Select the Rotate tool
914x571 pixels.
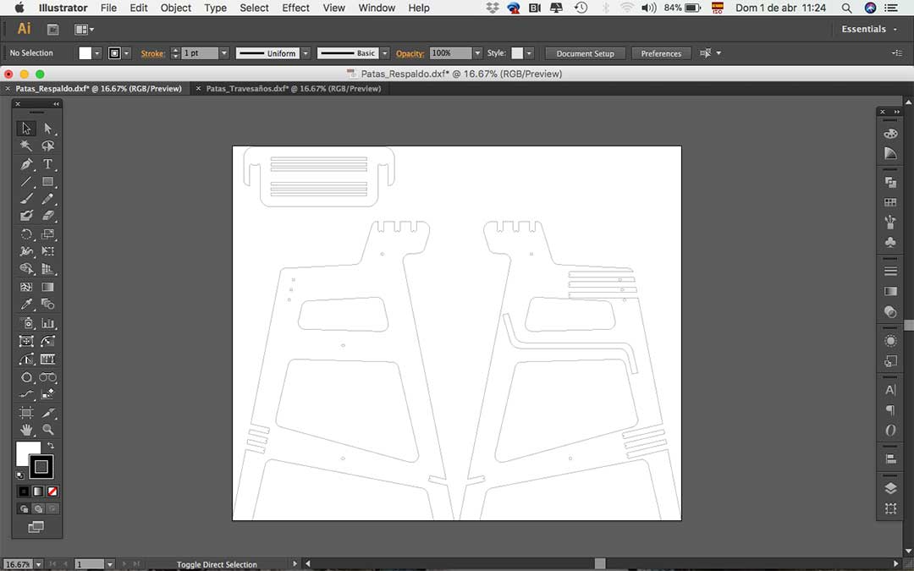pos(26,234)
